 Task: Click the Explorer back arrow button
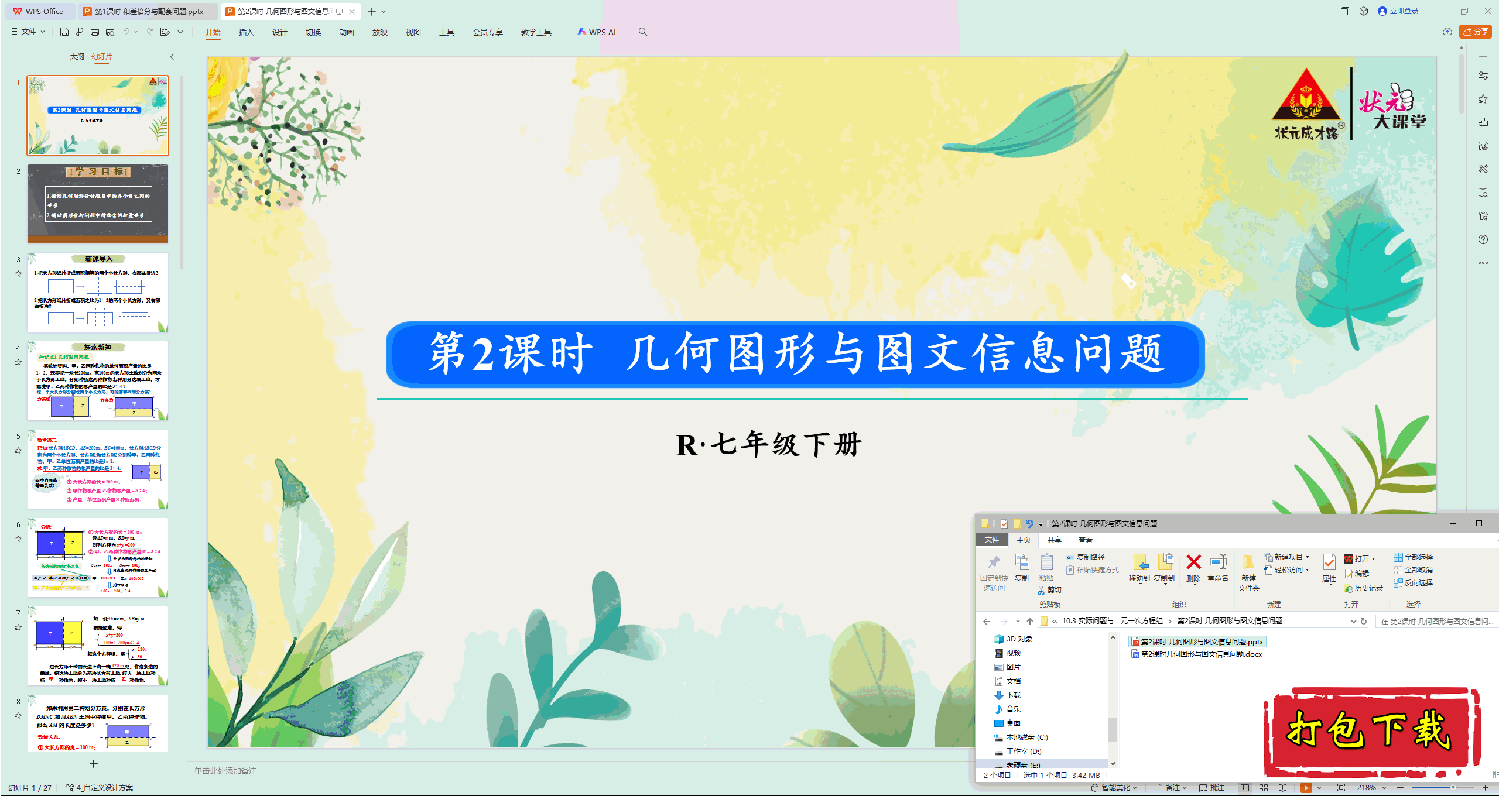pos(987,621)
